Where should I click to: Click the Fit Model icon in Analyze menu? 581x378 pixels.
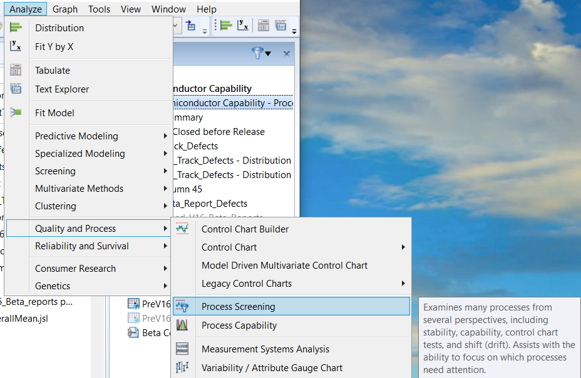coord(16,113)
